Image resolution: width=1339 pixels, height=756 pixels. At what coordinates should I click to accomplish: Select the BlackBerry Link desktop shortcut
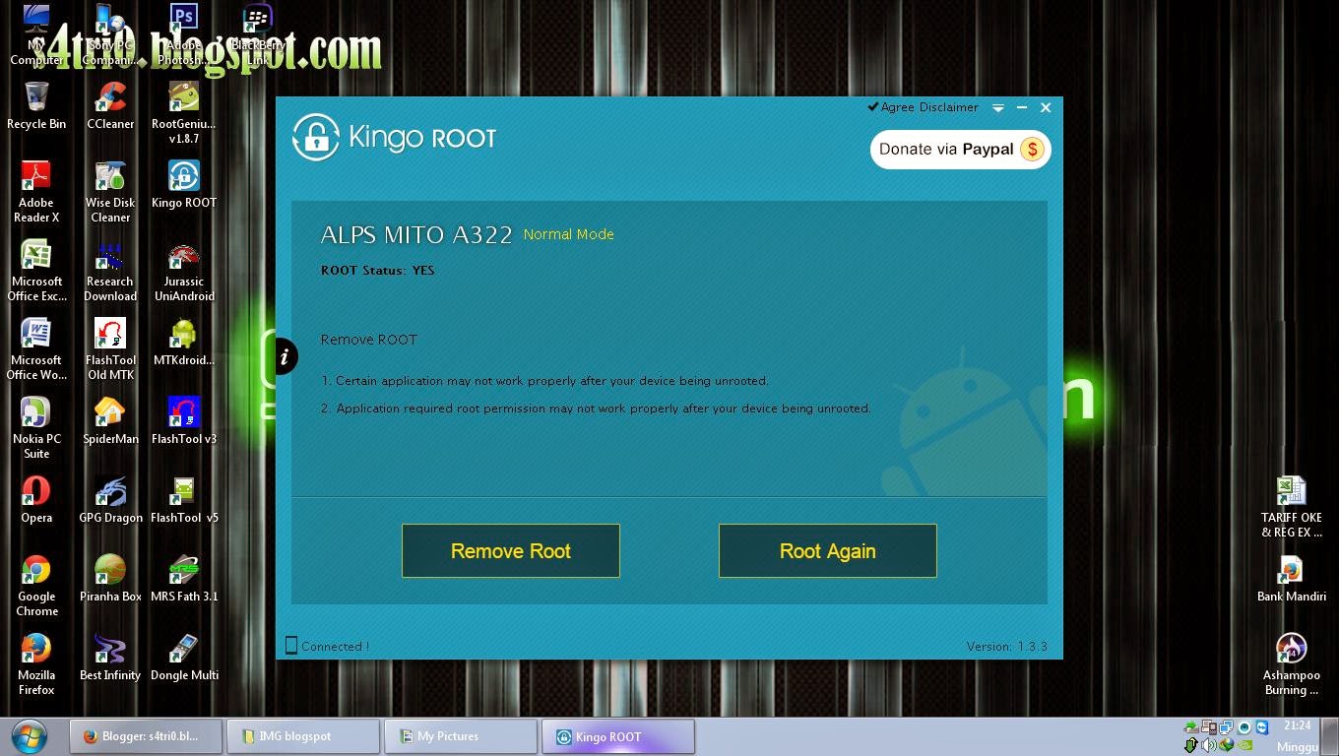[x=258, y=33]
